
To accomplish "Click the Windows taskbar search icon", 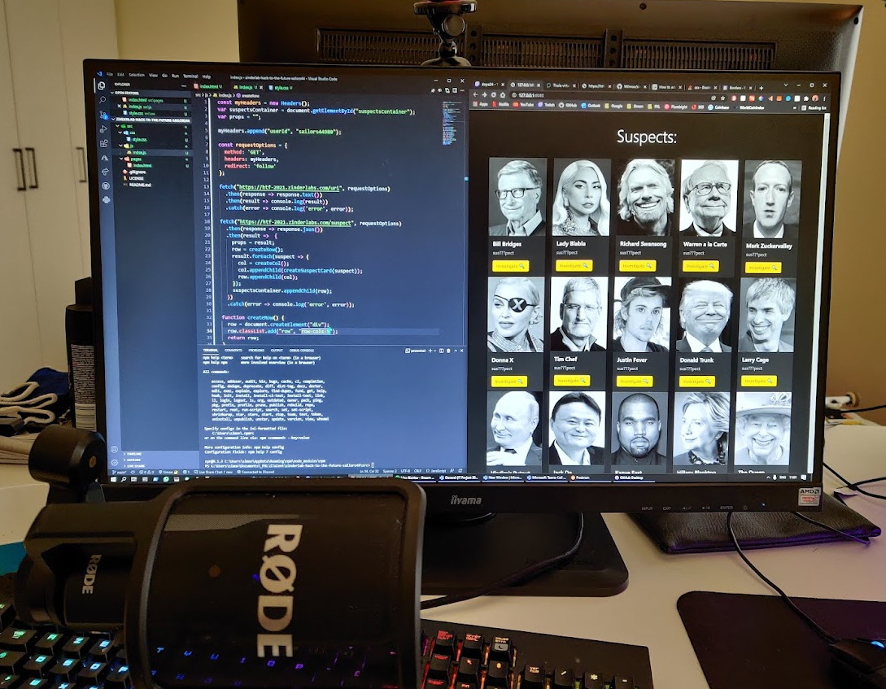I will click(x=124, y=479).
